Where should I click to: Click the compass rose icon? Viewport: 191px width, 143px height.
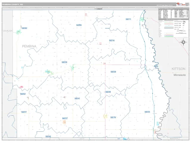(183, 42)
